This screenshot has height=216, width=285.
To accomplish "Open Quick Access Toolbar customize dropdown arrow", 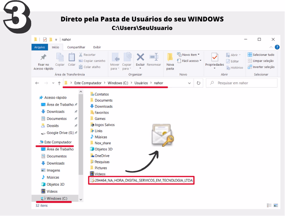I will tap(56, 40).
